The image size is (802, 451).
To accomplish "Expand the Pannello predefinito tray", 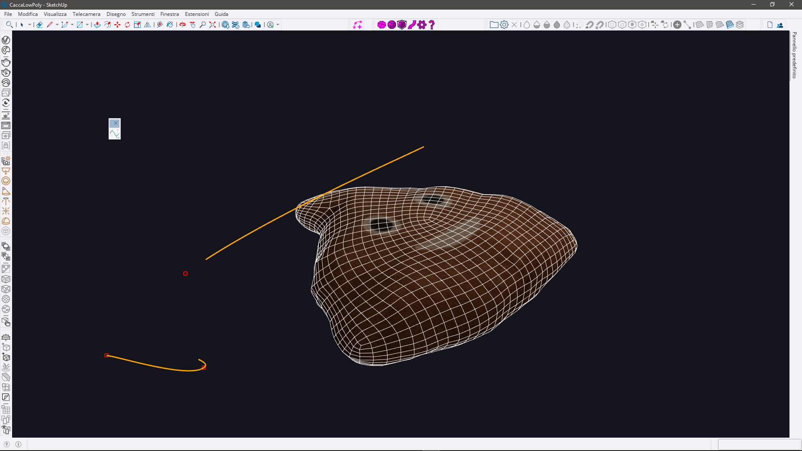I will (794, 55).
